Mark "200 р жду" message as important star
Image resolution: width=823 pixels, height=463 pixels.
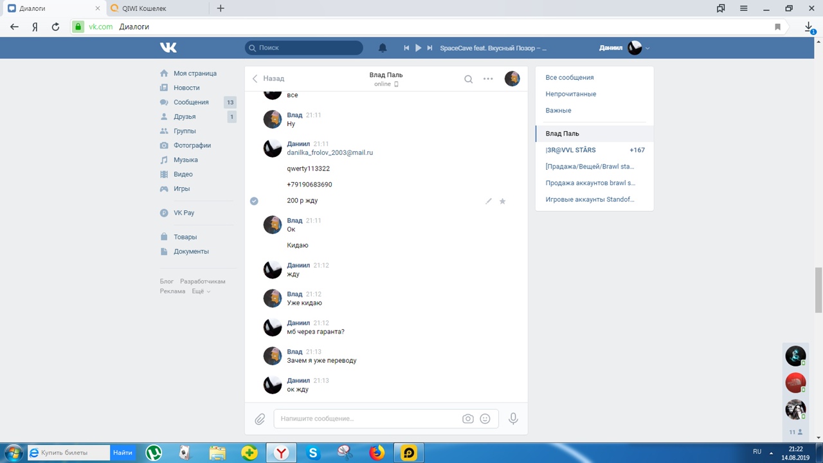(x=503, y=201)
